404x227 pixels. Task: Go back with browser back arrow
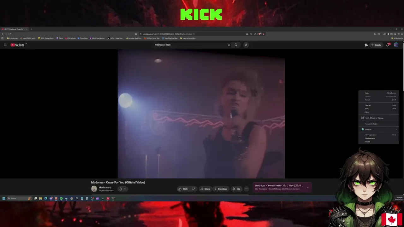tap(3, 34)
